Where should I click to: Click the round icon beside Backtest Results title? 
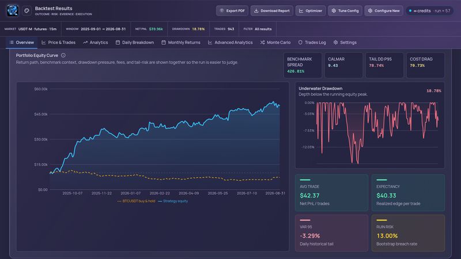coord(27,10)
